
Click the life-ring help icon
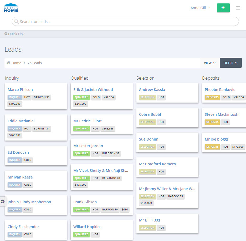coord(3,201)
